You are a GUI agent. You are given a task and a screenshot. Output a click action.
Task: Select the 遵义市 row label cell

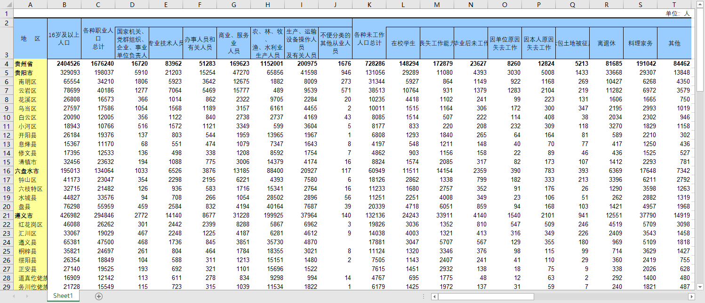coord(31,216)
